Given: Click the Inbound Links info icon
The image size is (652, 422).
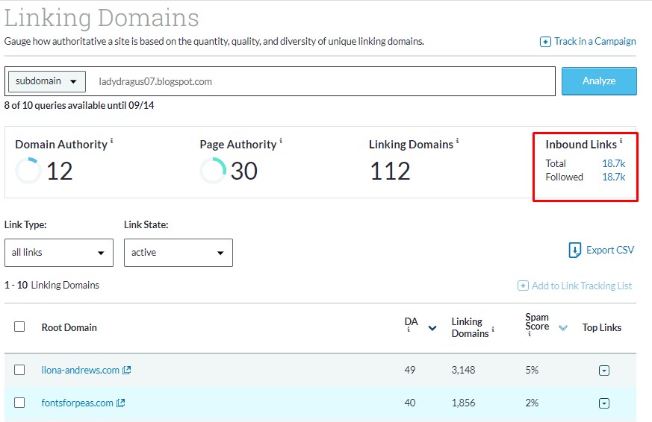Looking at the screenshot, I should click(x=621, y=141).
